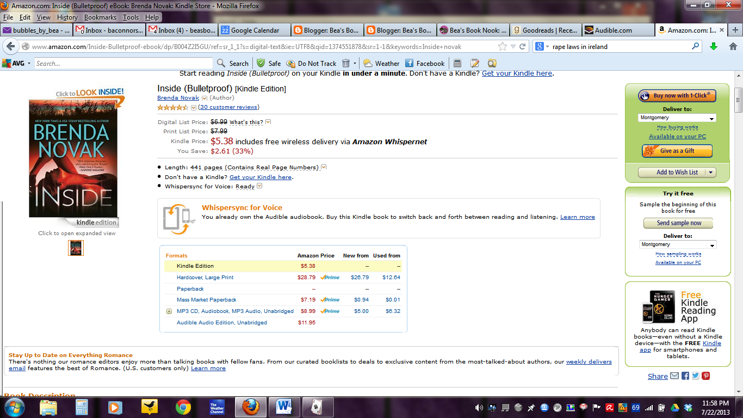This screenshot has height=418, width=743.
Task: Select the small cover thumbnail below image
Action: (x=76, y=248)
